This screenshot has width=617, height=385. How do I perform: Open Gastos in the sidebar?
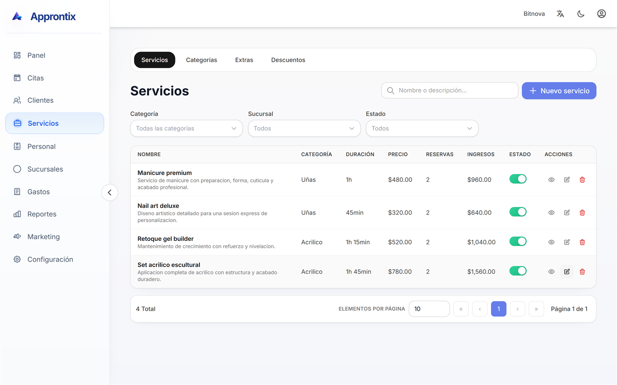click(54, 192)
